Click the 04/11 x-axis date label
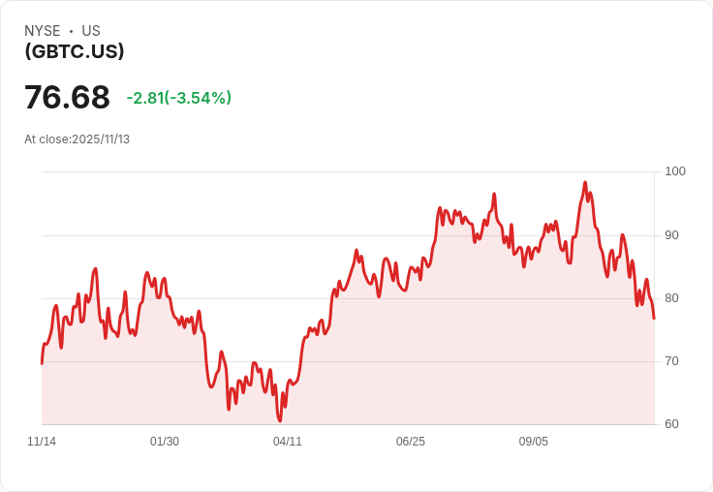The height and width of the screenshot is (492, 713). click(288, 442)
